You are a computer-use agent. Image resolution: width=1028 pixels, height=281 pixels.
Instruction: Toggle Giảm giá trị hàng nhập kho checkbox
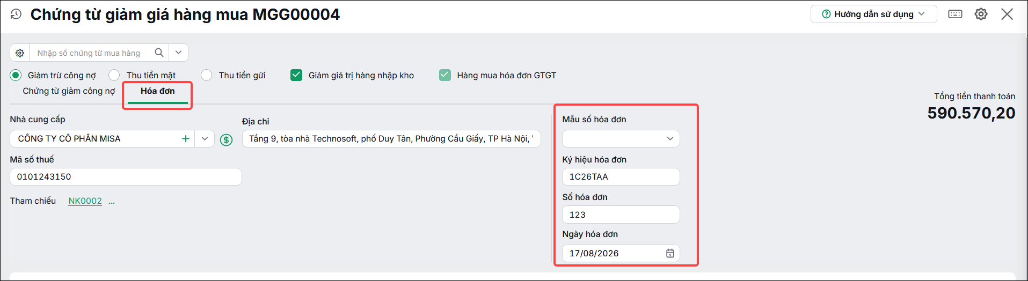296,75
